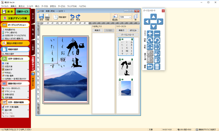Rotate part clockwise in Parts Controller
This screenshot has width=219, height=131.
(150, 40)
